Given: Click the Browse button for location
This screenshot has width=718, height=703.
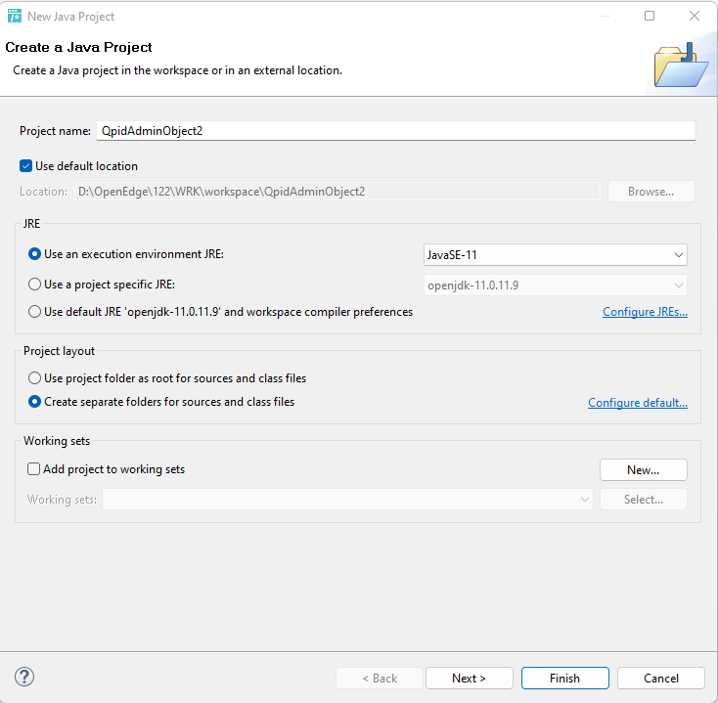Looking at the screenshot, I should tap(651, 192).
